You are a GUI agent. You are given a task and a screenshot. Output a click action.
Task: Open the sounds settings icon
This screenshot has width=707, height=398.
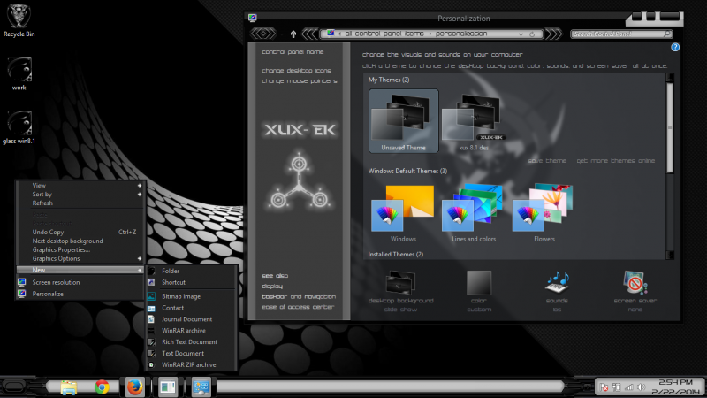click(x=557, y=291)
